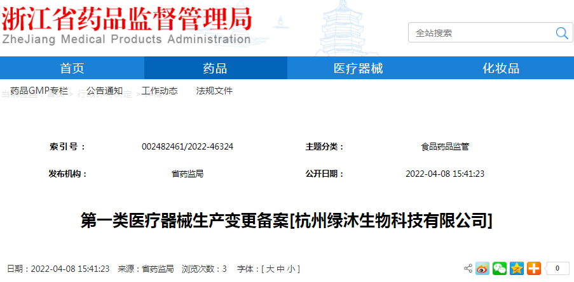This screenshot has width=574, height=282.
Task: Share to QZone star icon
Action: 517,269
